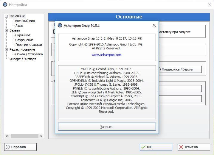This screenshot has width=214, height=155.
Task: Click the OPENEXRLib Industrial Light & Magic line
Action: point(106,81)
